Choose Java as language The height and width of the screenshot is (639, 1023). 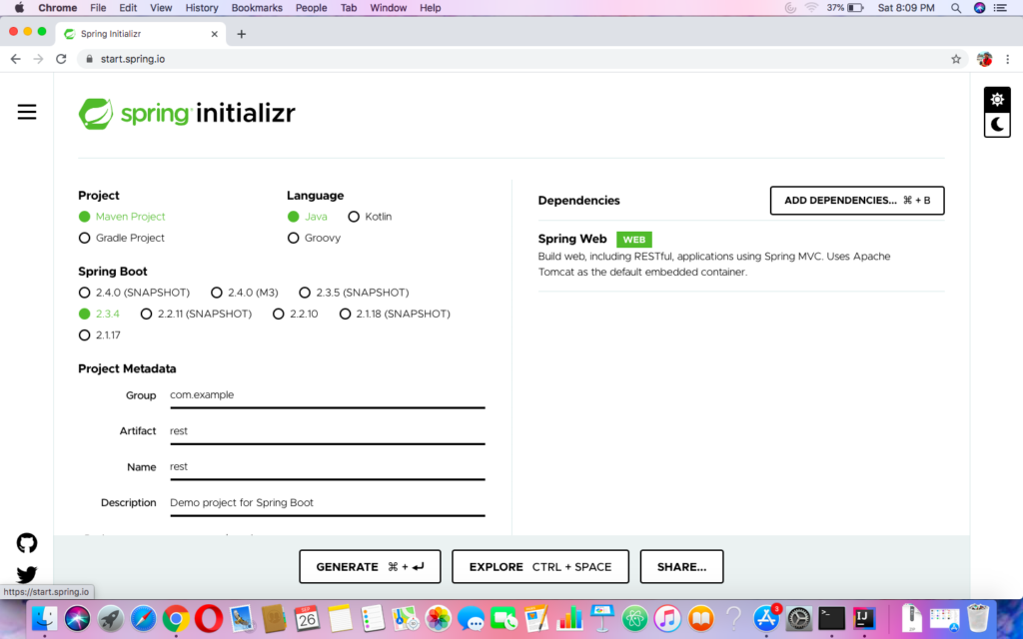[x=308, y=217]
